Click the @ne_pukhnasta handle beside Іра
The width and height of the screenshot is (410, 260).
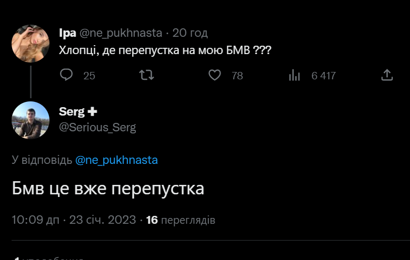tap(121, 33)
